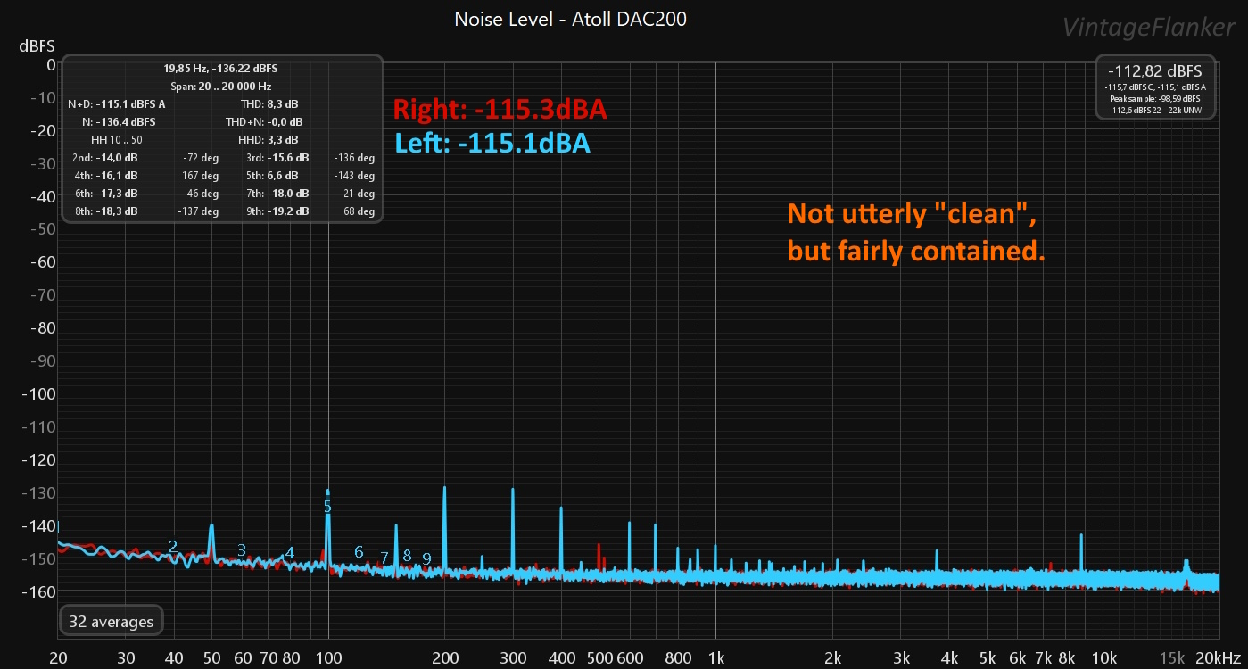Click the '200' label on the frequency axis
Screen dimensions: 1248x669
pos(445,658)
